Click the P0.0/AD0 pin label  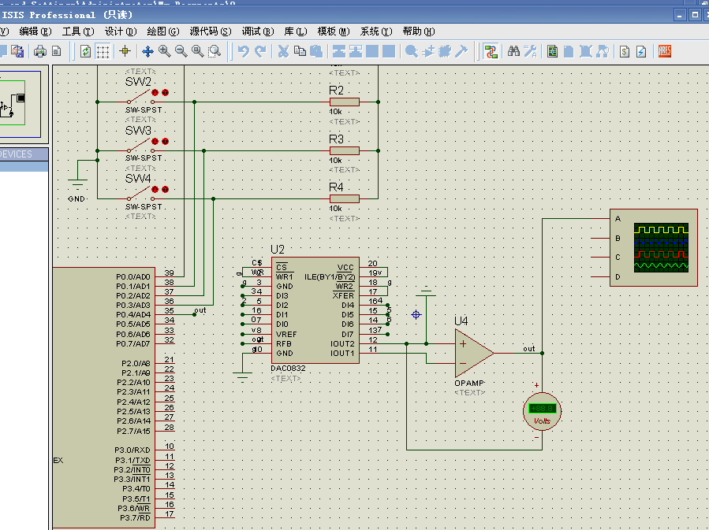(x=133, y=276)
